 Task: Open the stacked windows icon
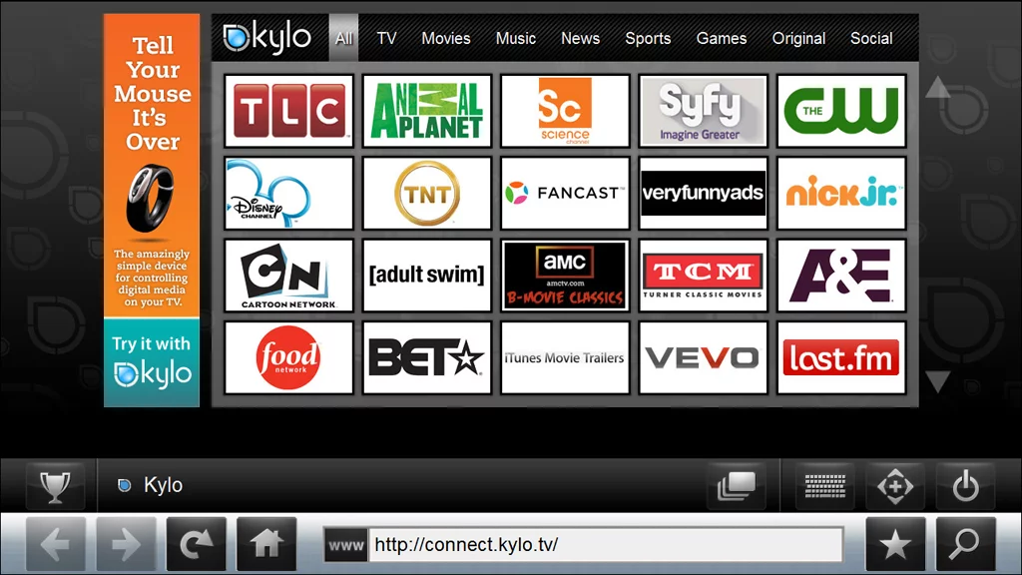tap(737, 486)
